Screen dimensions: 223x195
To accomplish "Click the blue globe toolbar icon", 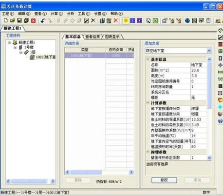I will (187, 20).
